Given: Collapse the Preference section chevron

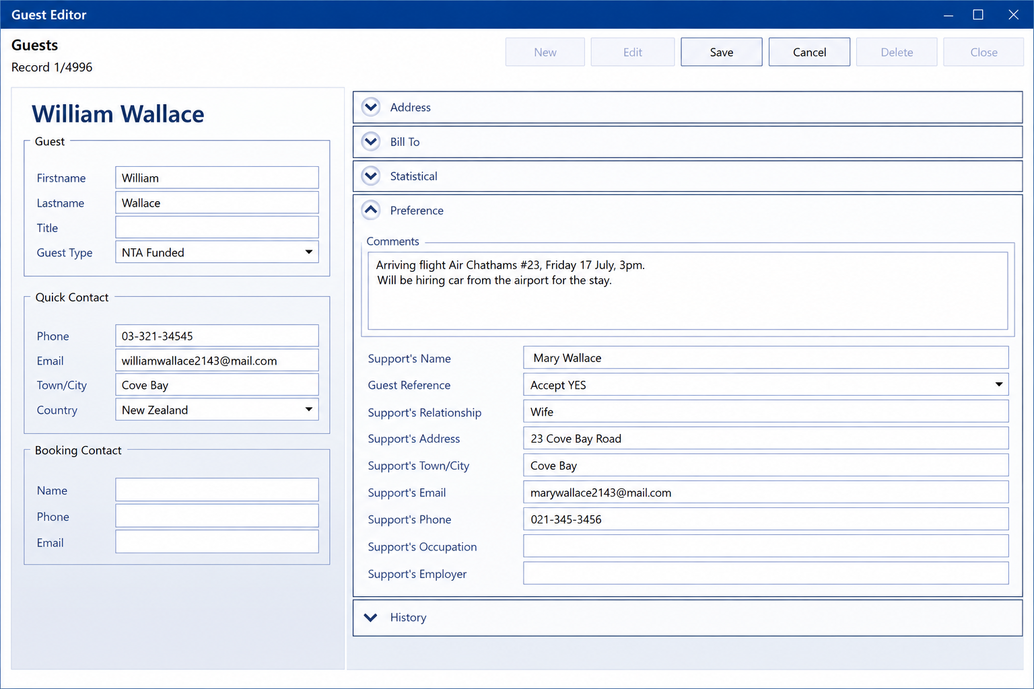Looking at the screenshot, I should tap(371, 210).
